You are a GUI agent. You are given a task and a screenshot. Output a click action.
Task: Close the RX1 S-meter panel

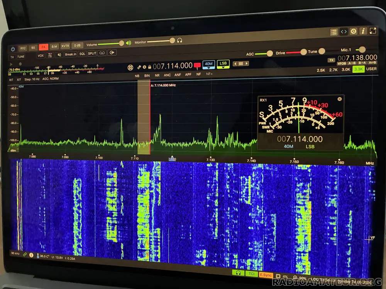click(339, 99)
